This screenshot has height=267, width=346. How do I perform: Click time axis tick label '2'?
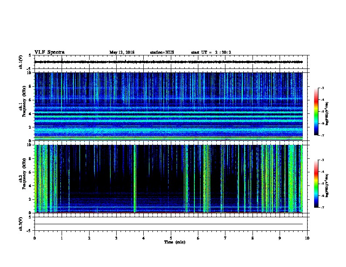pos(89,238)
